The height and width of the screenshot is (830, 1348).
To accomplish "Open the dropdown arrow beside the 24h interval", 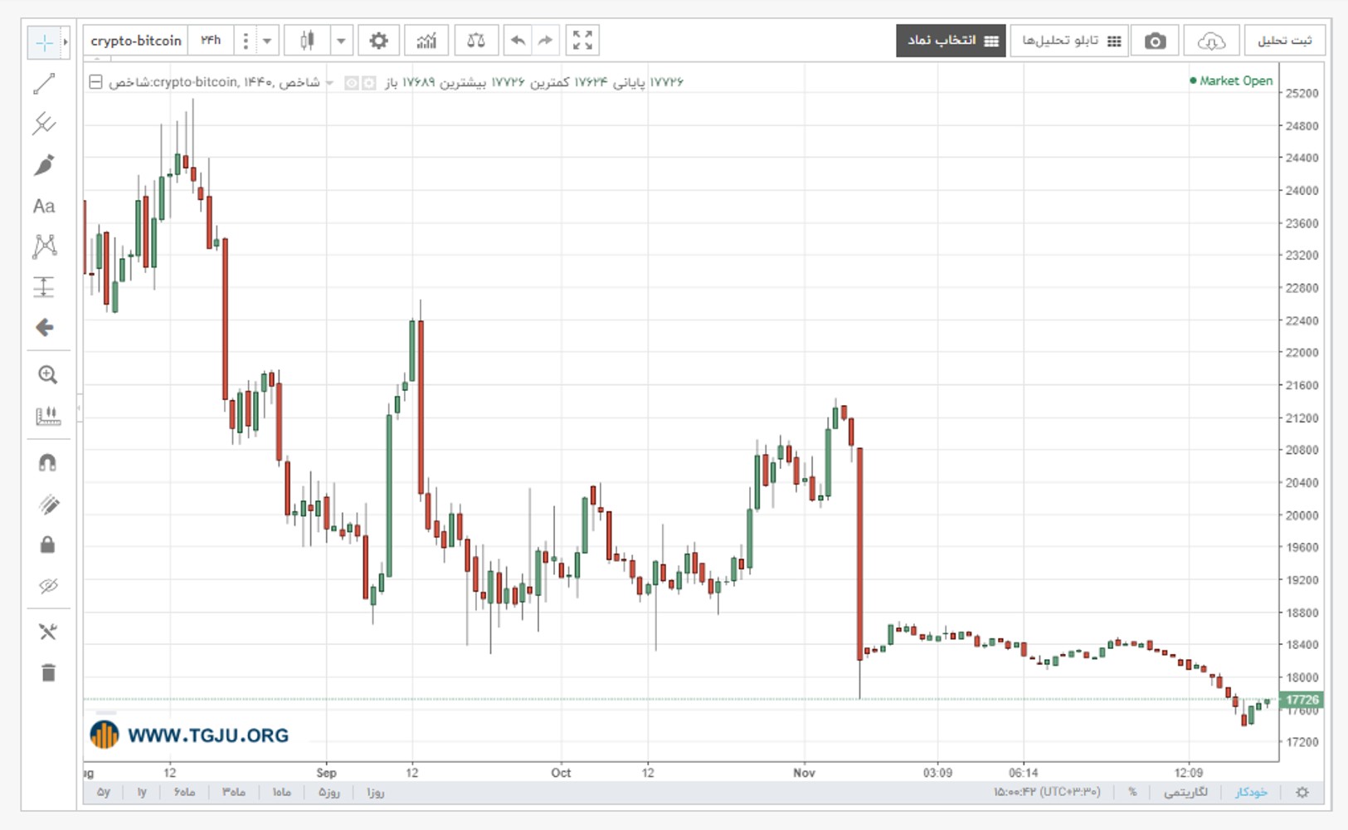I will (267, 41).
